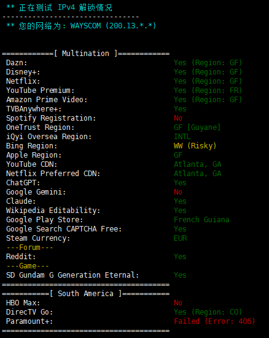Click the YouTube Premium label
The height and width of the screenshot is (338, 269).
click(x=40, y=91)
